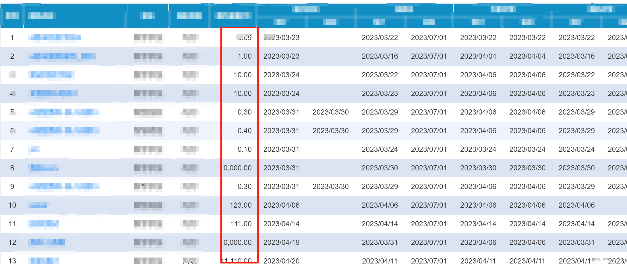This screenshot has width=627, height=264.
Task: Select row number 7 cell
Action: coord(12,149)
